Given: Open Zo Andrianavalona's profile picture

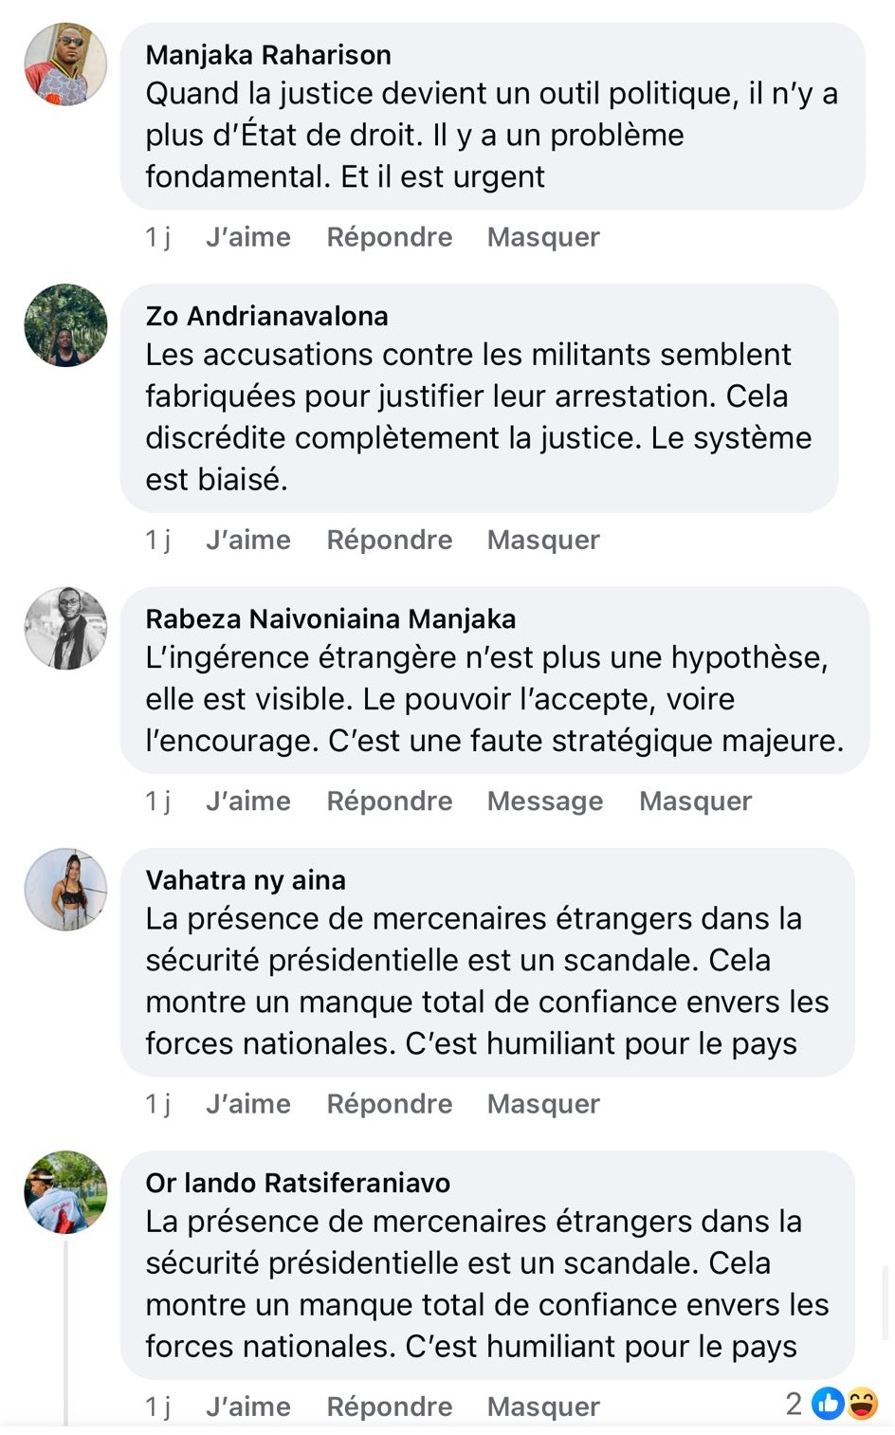Looking at the screenshot, I should click(65, 324).
